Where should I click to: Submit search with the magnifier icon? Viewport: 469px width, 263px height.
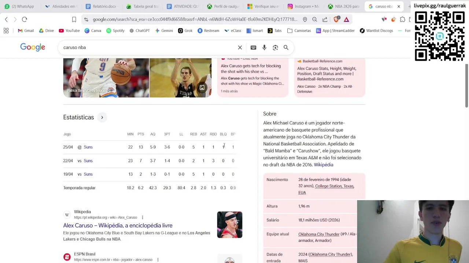[286, 47]
